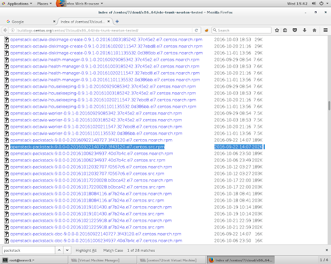The width and height of the screenshot is (331, 264).
Task: Open octavia-health-manager 20161020211547 rpm link
Action: [105, 73]
